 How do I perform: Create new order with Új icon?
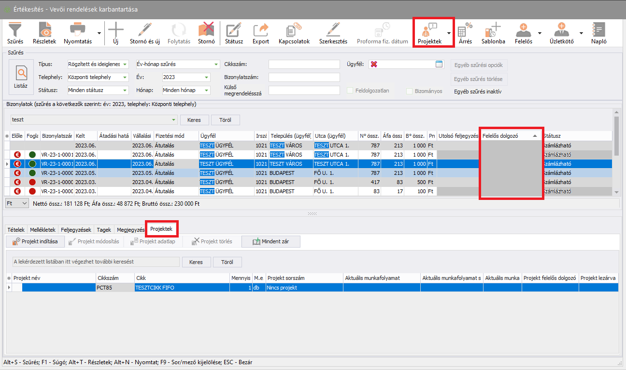click(x=115, y=30)
